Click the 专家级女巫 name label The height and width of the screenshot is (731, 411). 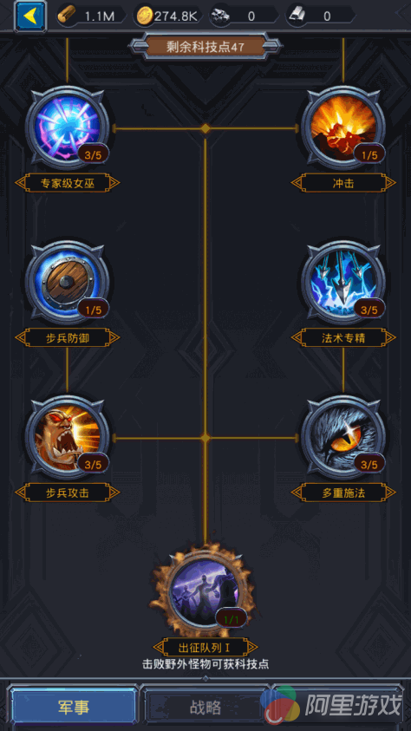pos(67,183)
